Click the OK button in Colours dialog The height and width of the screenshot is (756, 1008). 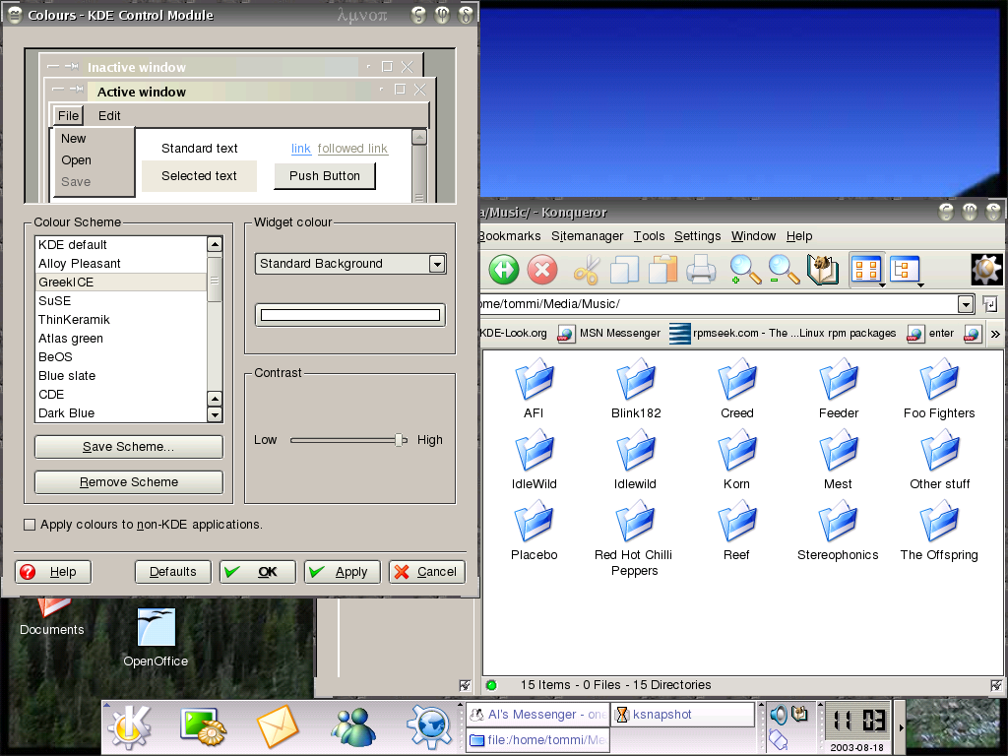click(258, 572)
